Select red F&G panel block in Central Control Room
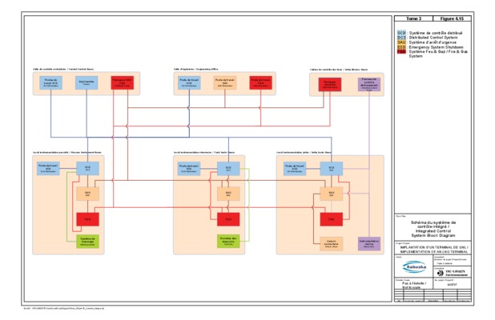The width and height of the screenshot is (495, 320). point(123,82)
